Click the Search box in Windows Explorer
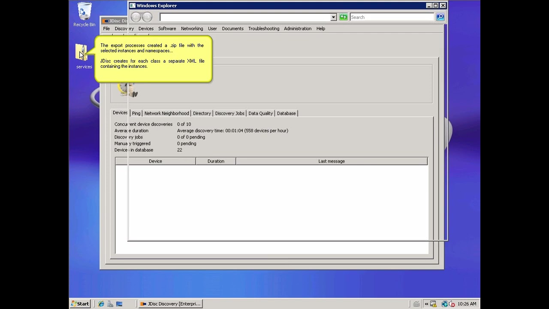 (392, 17)
